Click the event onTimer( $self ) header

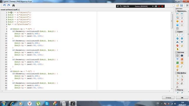10,10
